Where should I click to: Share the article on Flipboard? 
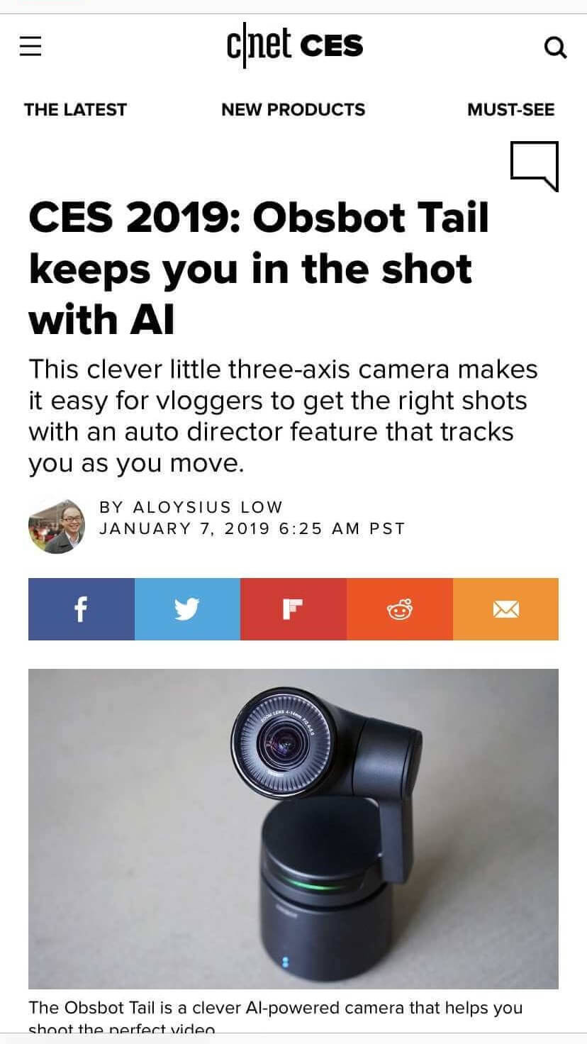pyautogui.click(x=293, y=609)
